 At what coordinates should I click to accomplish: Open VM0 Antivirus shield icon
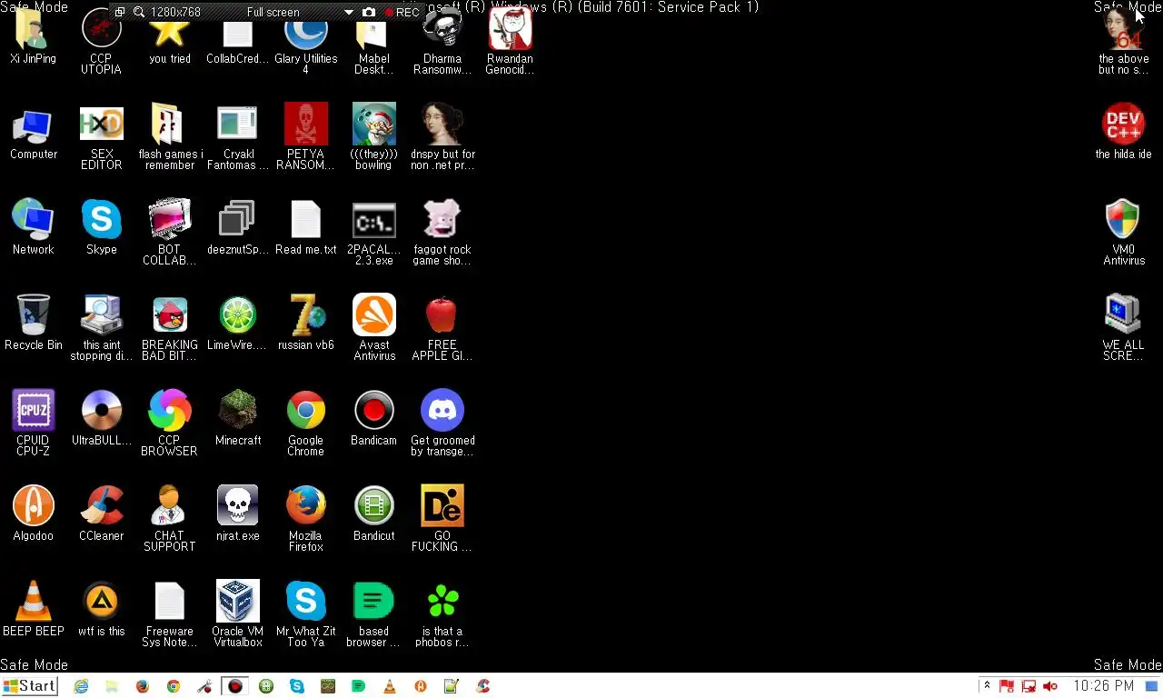tap(1124, 231)
